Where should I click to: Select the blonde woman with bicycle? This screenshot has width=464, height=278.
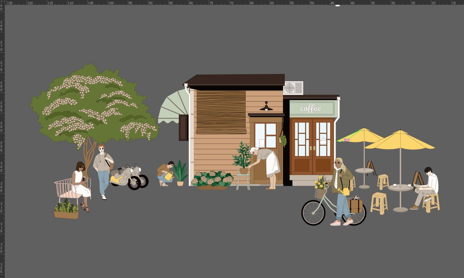[341, 190]
